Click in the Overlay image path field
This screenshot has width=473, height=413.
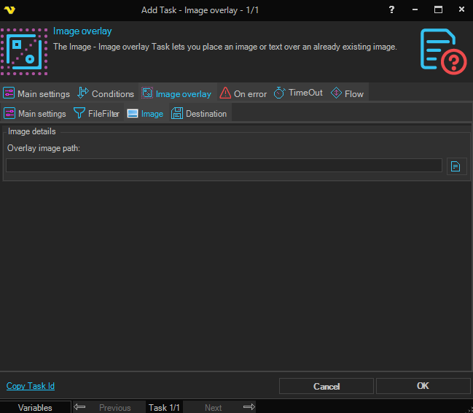point(224,166)
